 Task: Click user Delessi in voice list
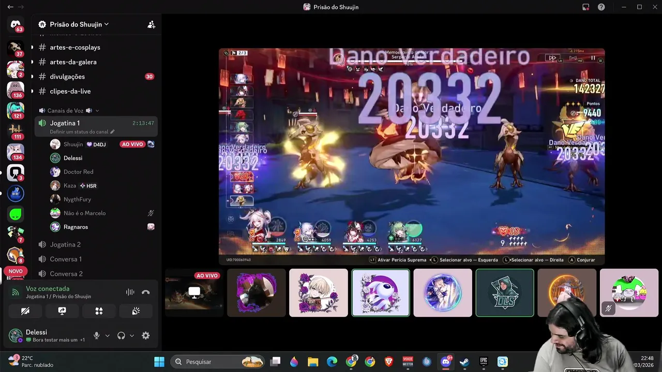click(73, 158)
